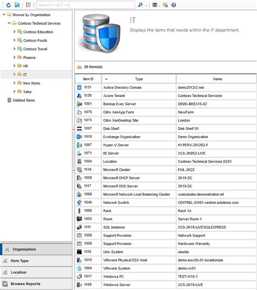The width and height of the screenshot is (257, 290).
Task: Expand the HR folder node
Action: click(x=14, y=66)
